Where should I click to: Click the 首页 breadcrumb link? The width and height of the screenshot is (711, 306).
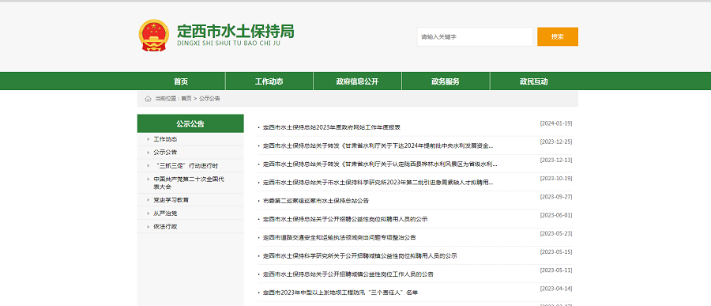tap(186, 99)
